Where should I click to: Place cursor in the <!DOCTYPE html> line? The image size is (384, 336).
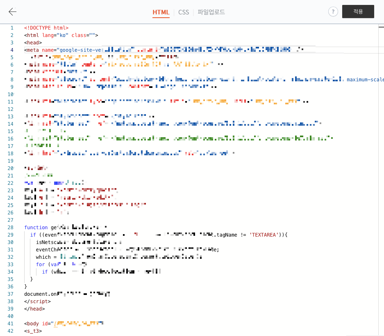coord(46,28)
